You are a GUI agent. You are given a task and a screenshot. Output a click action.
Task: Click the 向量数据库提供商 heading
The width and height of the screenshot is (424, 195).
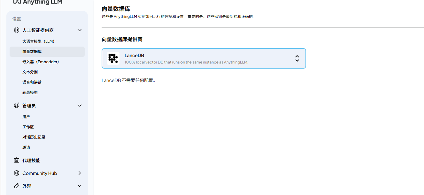pyautogui.click(x=122, y=39)
